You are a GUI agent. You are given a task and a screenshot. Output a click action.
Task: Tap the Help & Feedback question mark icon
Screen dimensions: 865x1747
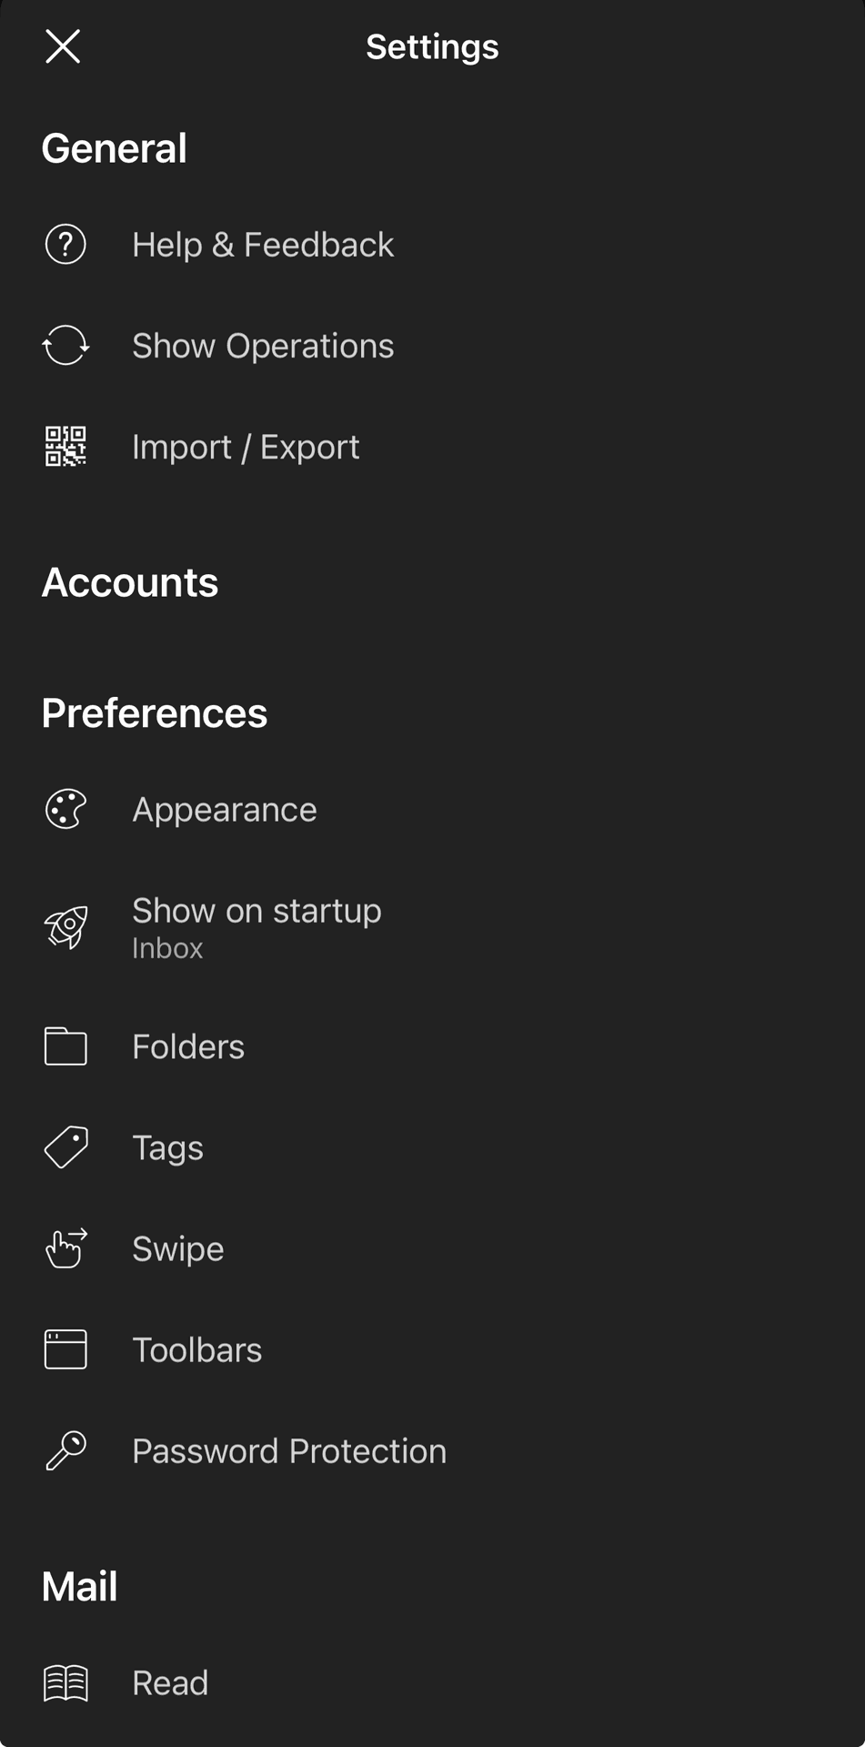[x=65, y=245]
